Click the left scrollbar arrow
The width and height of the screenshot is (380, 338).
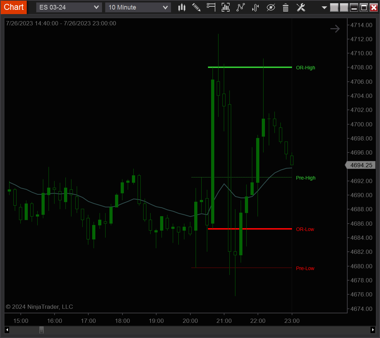tap(7, 330)
